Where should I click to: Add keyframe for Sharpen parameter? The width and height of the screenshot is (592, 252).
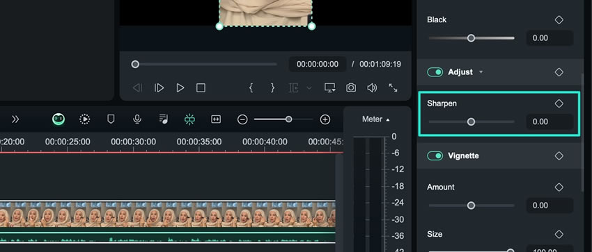click(559, 103)
